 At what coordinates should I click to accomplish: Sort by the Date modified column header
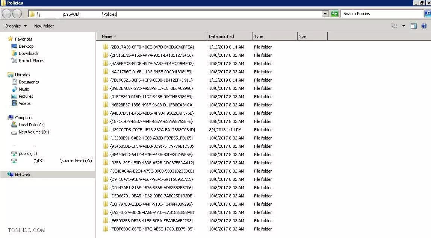[x=230, y=36]
